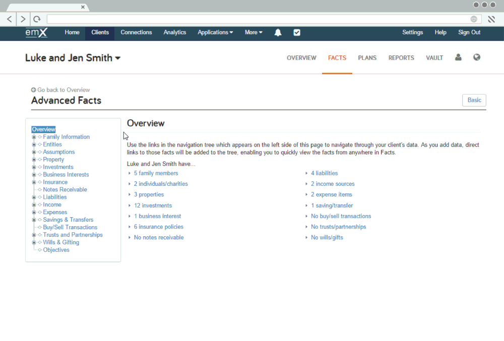Open the 3 properties link
This screenshot has width=504, height=341.
pyautogui.click(x=149, y=194)
